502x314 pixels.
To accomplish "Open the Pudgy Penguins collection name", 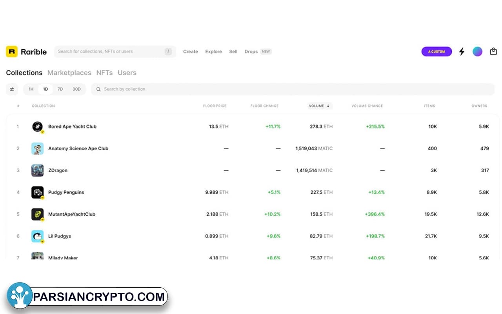I will click(66, 192).
